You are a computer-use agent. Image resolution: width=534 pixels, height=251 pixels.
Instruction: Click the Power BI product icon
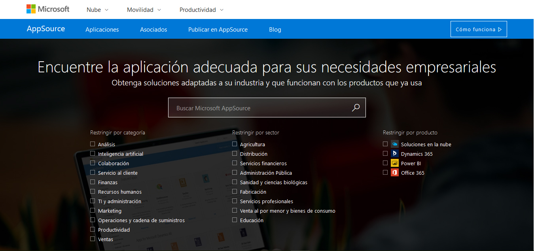point(394,163)
